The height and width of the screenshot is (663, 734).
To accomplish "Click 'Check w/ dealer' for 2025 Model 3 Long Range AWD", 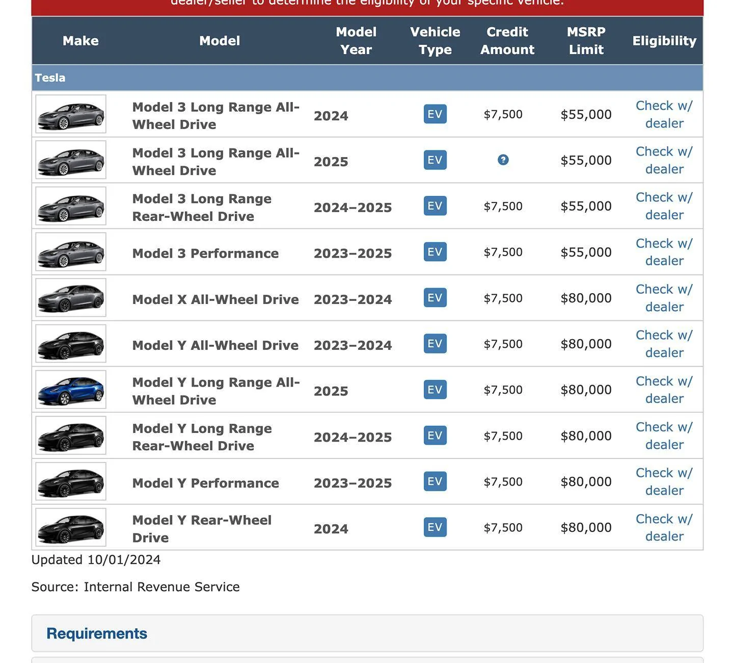I will click(x=664, y=160).
